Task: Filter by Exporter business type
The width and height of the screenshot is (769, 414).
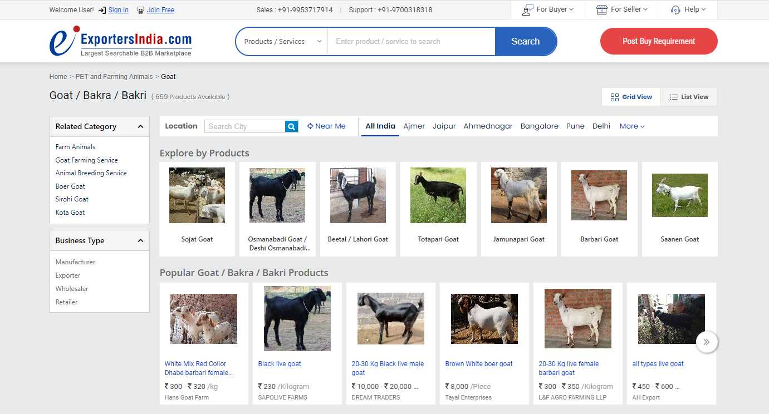Action: point(68,275)
